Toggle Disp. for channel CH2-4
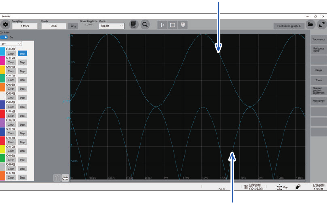The image size is (327, 205). [23, 97]
